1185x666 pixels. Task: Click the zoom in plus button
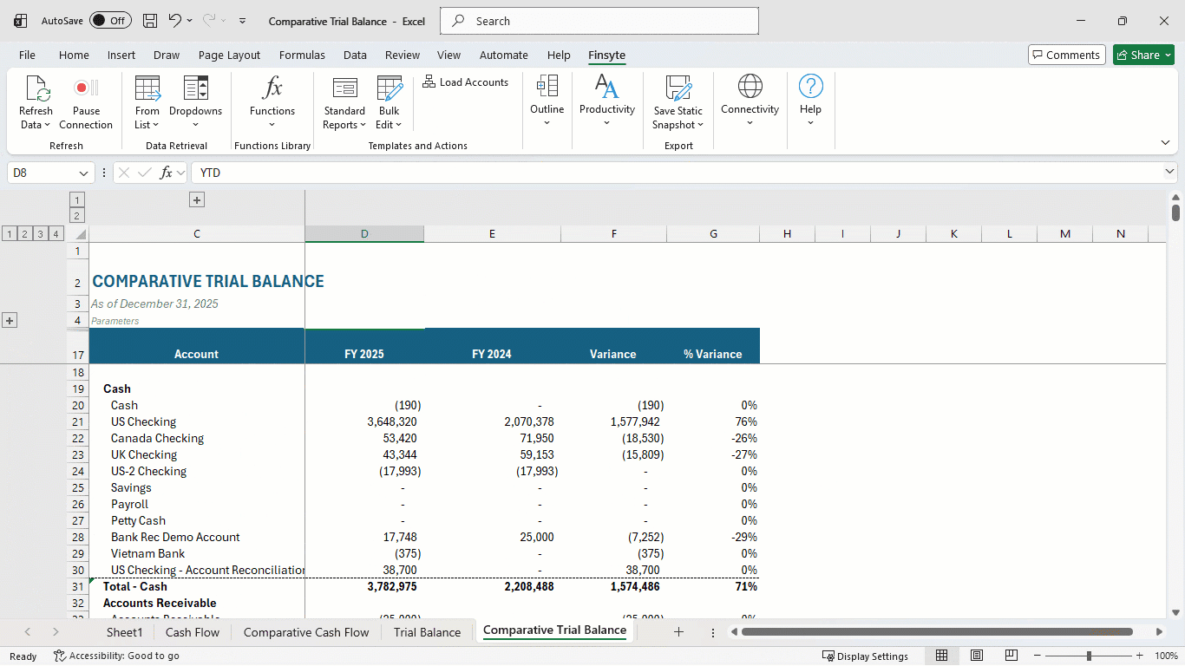coord(1139,656)
